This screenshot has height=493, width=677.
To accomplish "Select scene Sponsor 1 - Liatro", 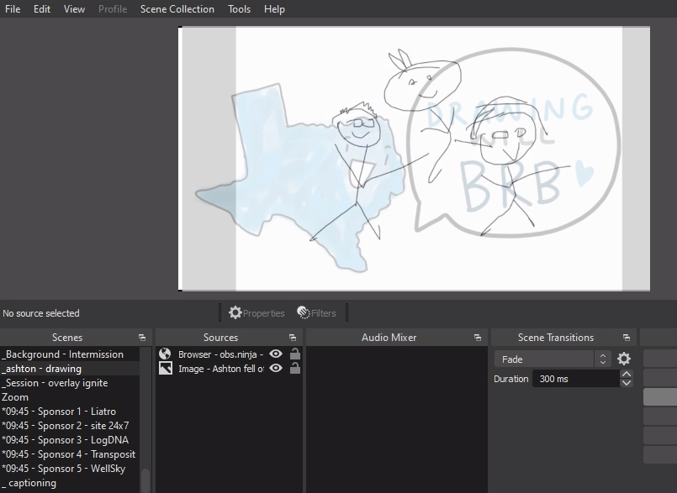I will (x=70, y=412).
